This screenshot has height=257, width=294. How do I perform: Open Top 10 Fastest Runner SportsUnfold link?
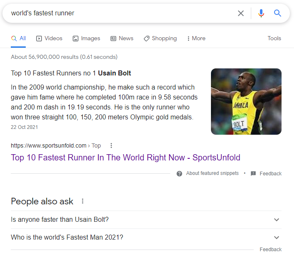125,158
